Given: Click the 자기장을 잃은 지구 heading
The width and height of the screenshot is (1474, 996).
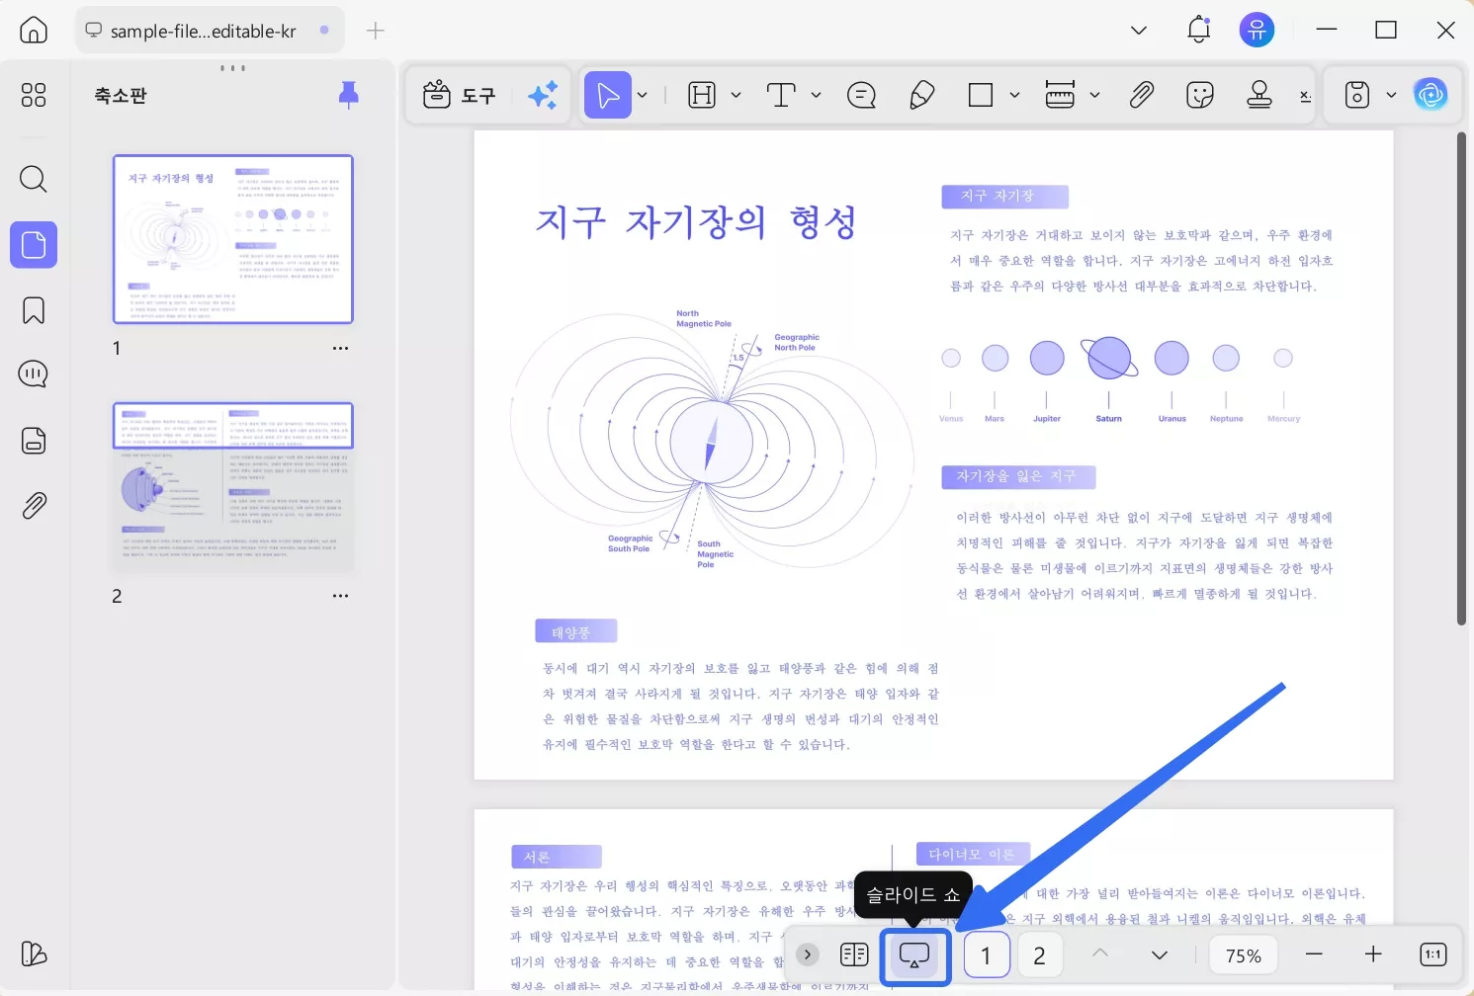Looking at the screenshot, I should [1018, 476].
